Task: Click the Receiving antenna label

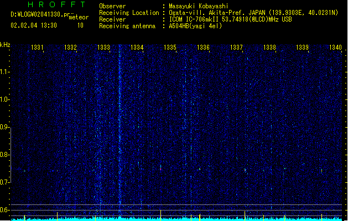Action: [127, 26]
